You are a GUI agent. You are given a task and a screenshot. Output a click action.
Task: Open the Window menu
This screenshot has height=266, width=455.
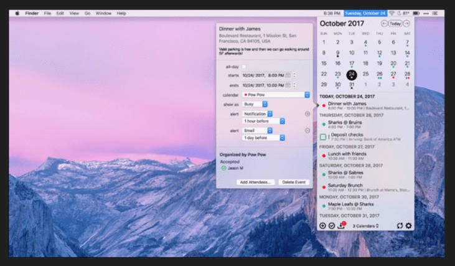pos(103,13)
